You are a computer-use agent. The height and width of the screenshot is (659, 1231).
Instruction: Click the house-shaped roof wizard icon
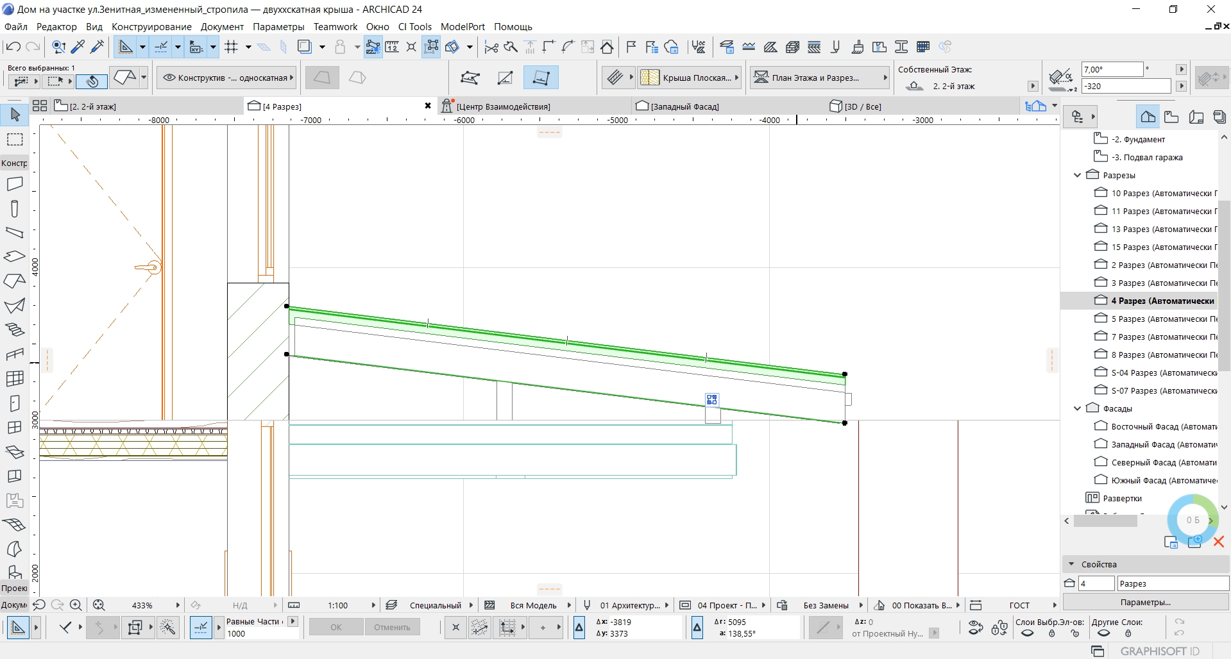click(607, 47)
